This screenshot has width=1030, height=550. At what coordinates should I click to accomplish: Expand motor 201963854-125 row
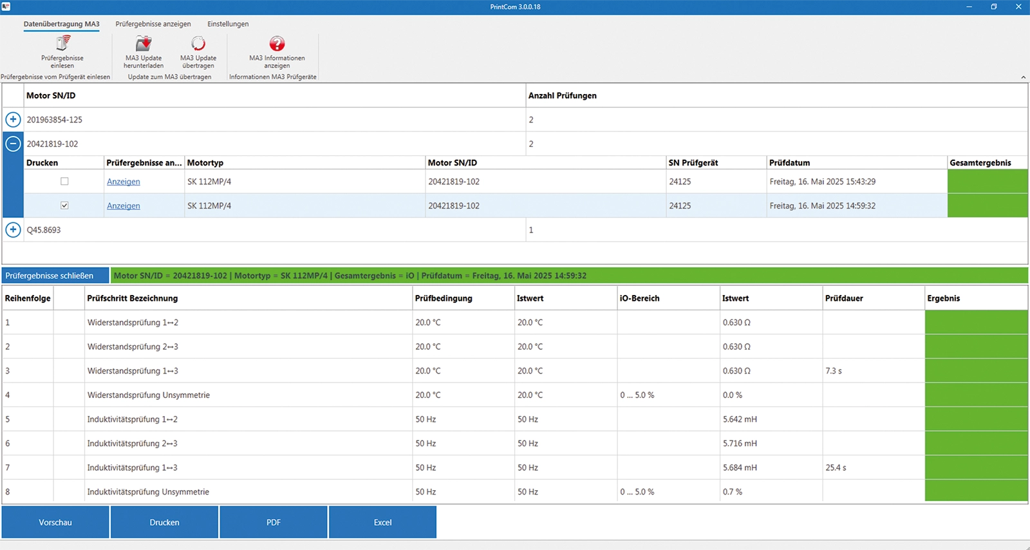[x=13, y=120]
